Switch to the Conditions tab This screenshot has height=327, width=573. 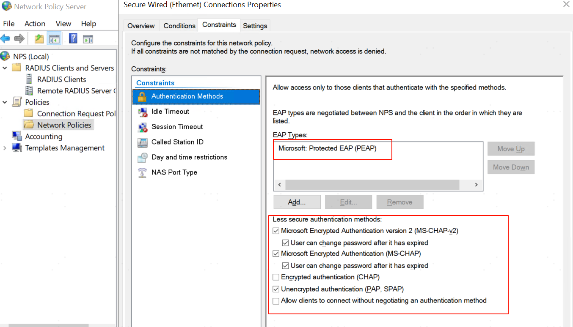(x=179, y=26)
